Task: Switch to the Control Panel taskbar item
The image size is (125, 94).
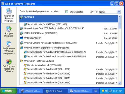Action: (56, 91)
